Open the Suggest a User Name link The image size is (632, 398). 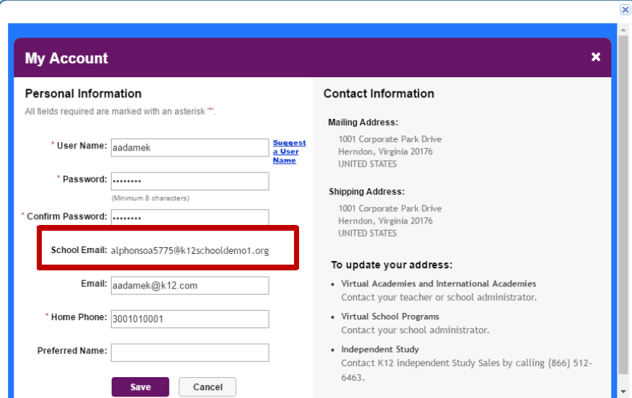pyautogui.click(x=289, y=151)
